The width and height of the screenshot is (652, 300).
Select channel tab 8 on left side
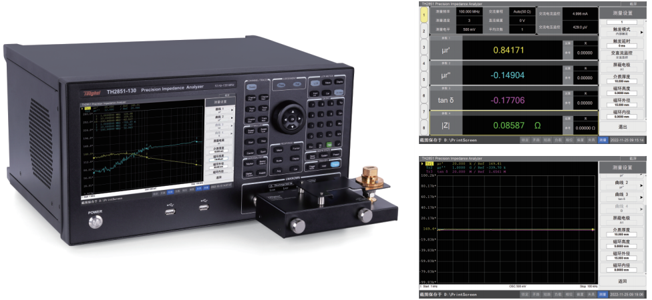(424, 127)
